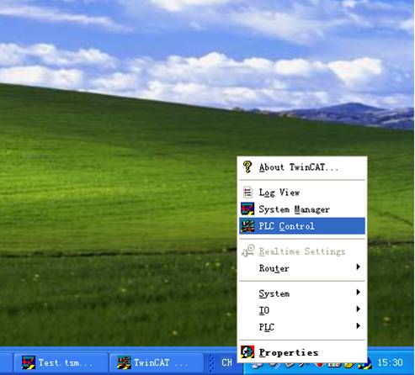The image size is (415, 375).
Task: Click the TwinCAT icon in the system tray
Action: click(x=364, y=365)
